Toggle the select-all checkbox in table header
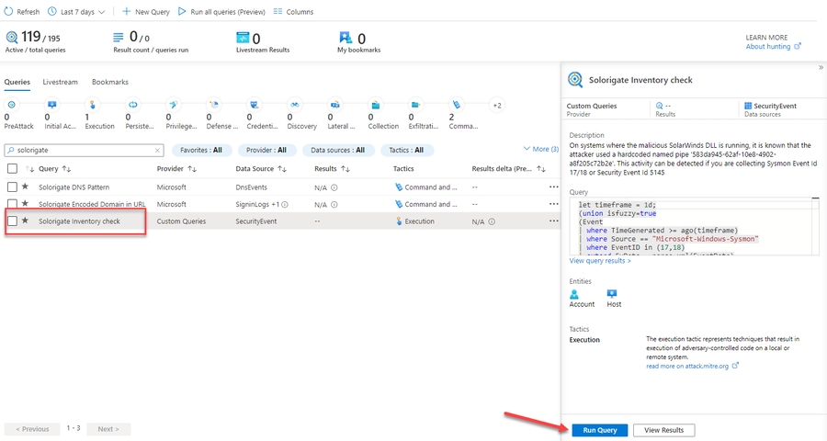The image size is (827, 441). point(12,169)
